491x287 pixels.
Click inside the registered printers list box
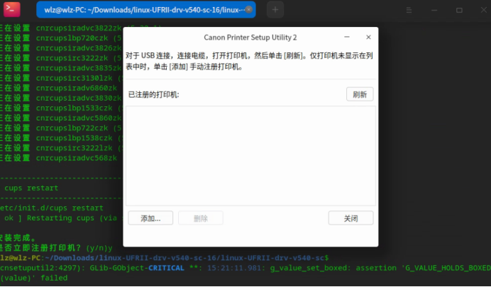(250, 156)
